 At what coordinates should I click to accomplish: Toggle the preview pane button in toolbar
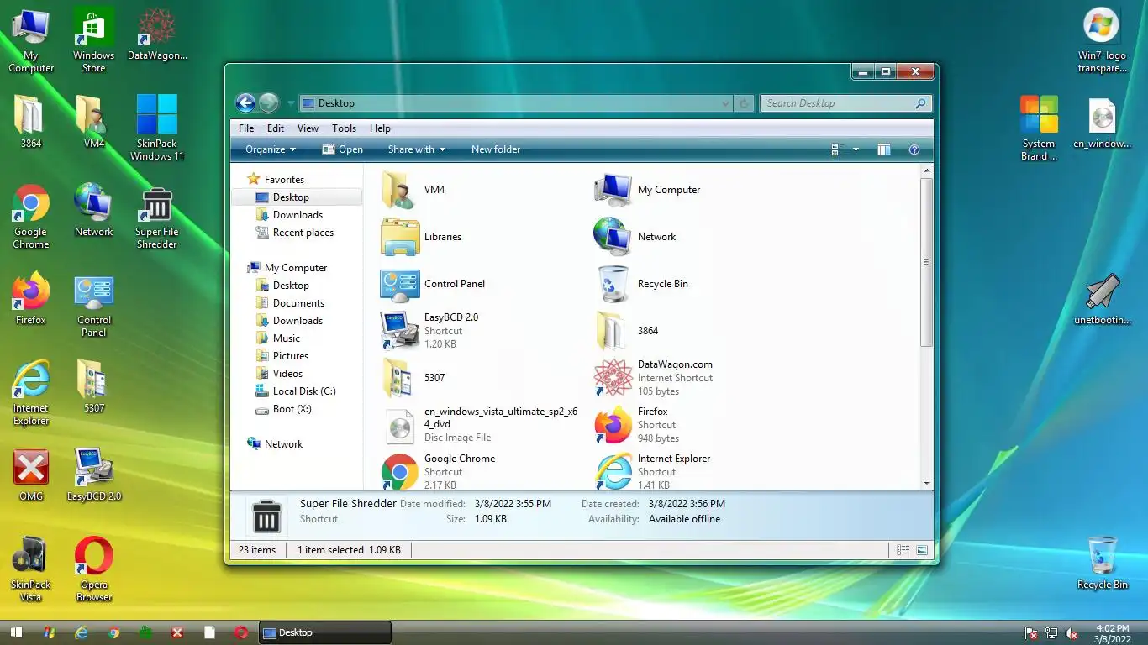884,149
